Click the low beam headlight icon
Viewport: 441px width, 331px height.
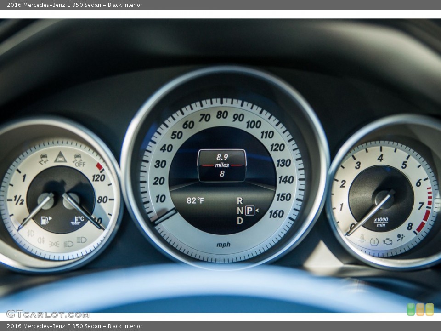tap(68, 244)
